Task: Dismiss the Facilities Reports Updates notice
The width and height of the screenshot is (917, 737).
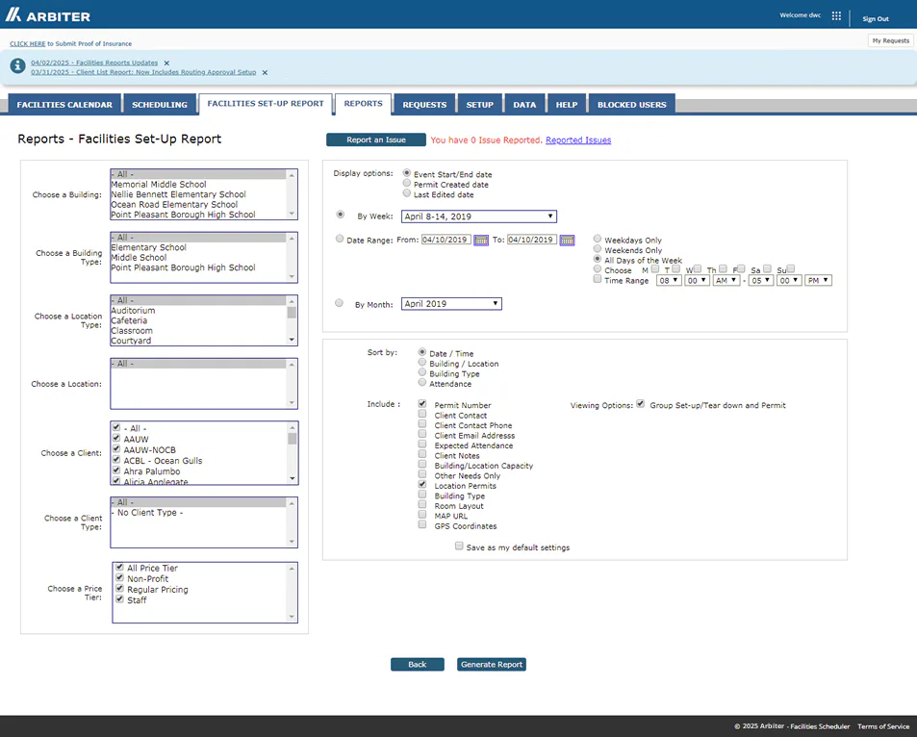Action: (x=166, y=64)
